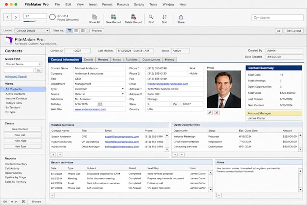Select Today's Calls view
This screenshot has height=205, width=307.
(14, 103)
